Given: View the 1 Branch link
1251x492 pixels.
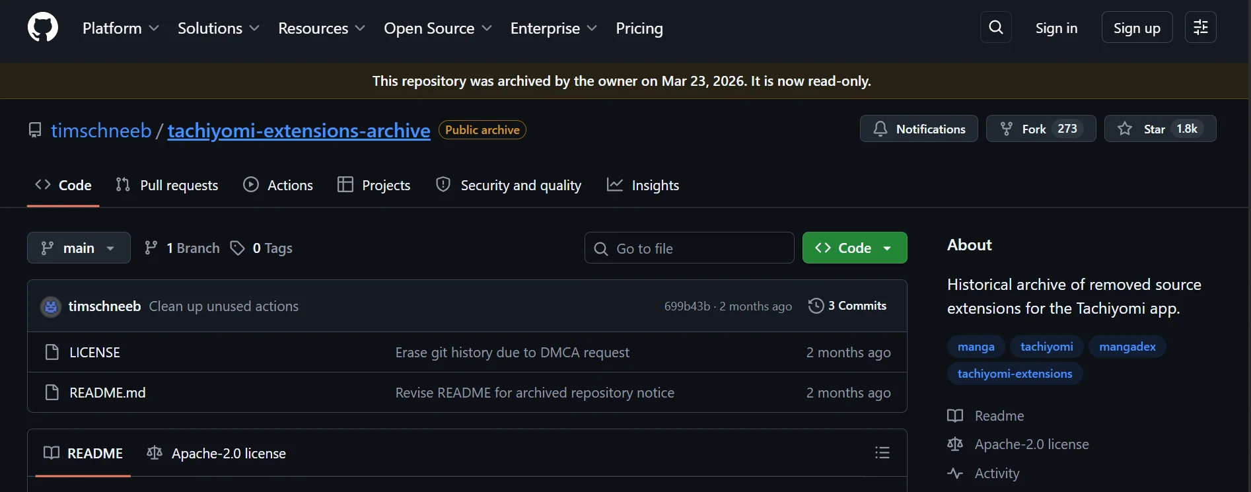Looking at the screenshot, I should pos(182,248).
